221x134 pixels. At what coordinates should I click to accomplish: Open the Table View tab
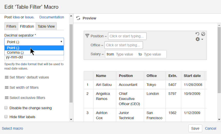pyautogui.click(x=46, y=26)
